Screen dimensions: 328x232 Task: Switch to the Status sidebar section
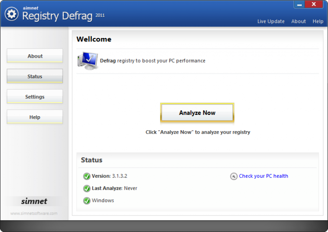(x=35, y=76)
